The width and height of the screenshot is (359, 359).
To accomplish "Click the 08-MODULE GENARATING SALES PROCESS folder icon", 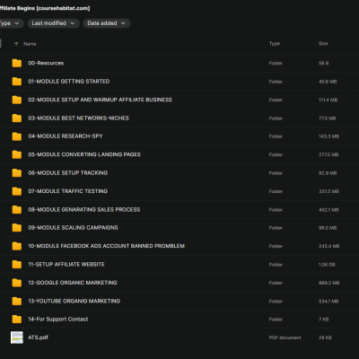I will [x=17, y=209].
